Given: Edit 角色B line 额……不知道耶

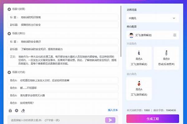Looking at the screenshot, I should point(63,88).
